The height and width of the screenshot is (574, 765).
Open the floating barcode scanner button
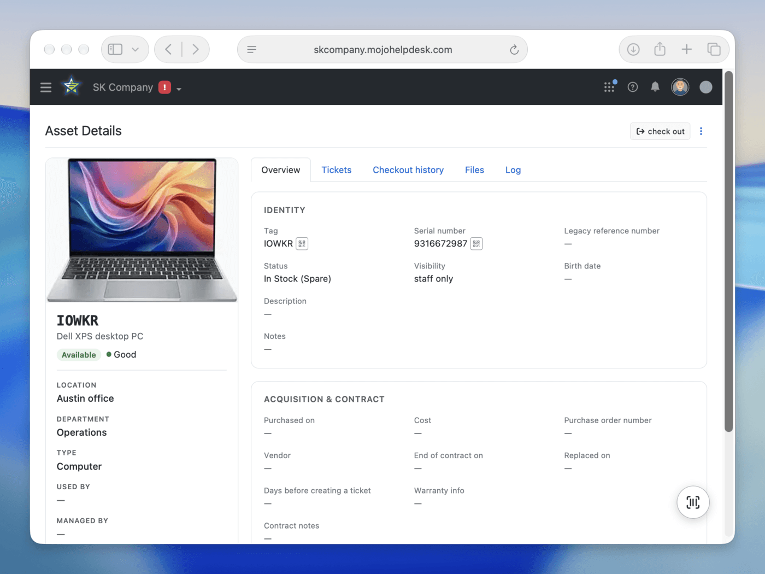(x=693, y=502)
